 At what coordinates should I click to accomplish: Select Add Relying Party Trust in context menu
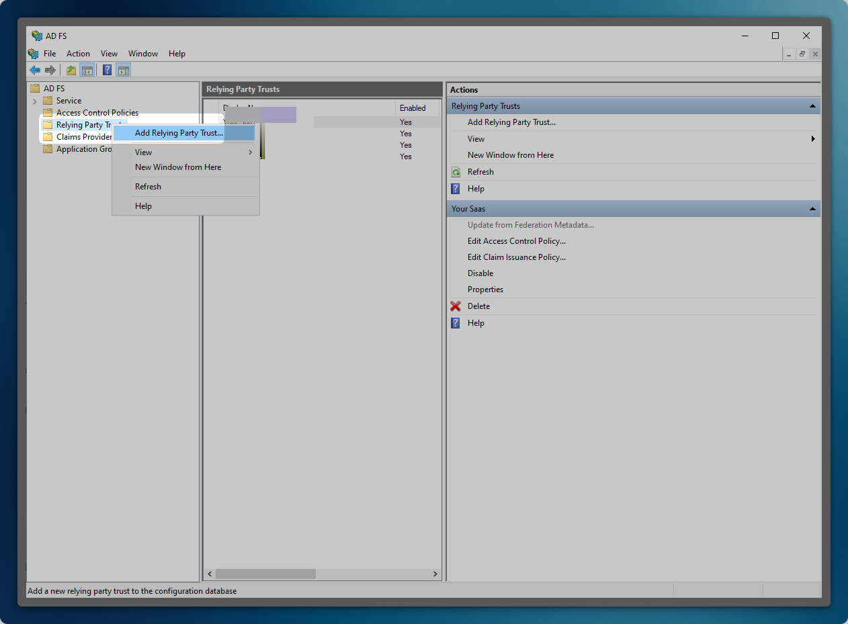coord(179,133)
